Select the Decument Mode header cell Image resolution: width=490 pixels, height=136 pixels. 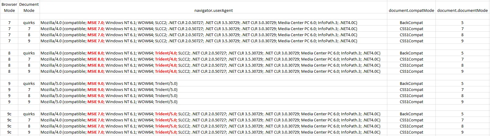pyautogui.click(x=29, y=7)
